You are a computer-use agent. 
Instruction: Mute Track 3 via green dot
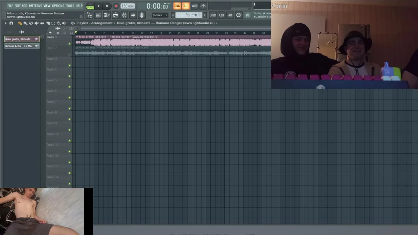pyautogui.click(x=70, y=65)
